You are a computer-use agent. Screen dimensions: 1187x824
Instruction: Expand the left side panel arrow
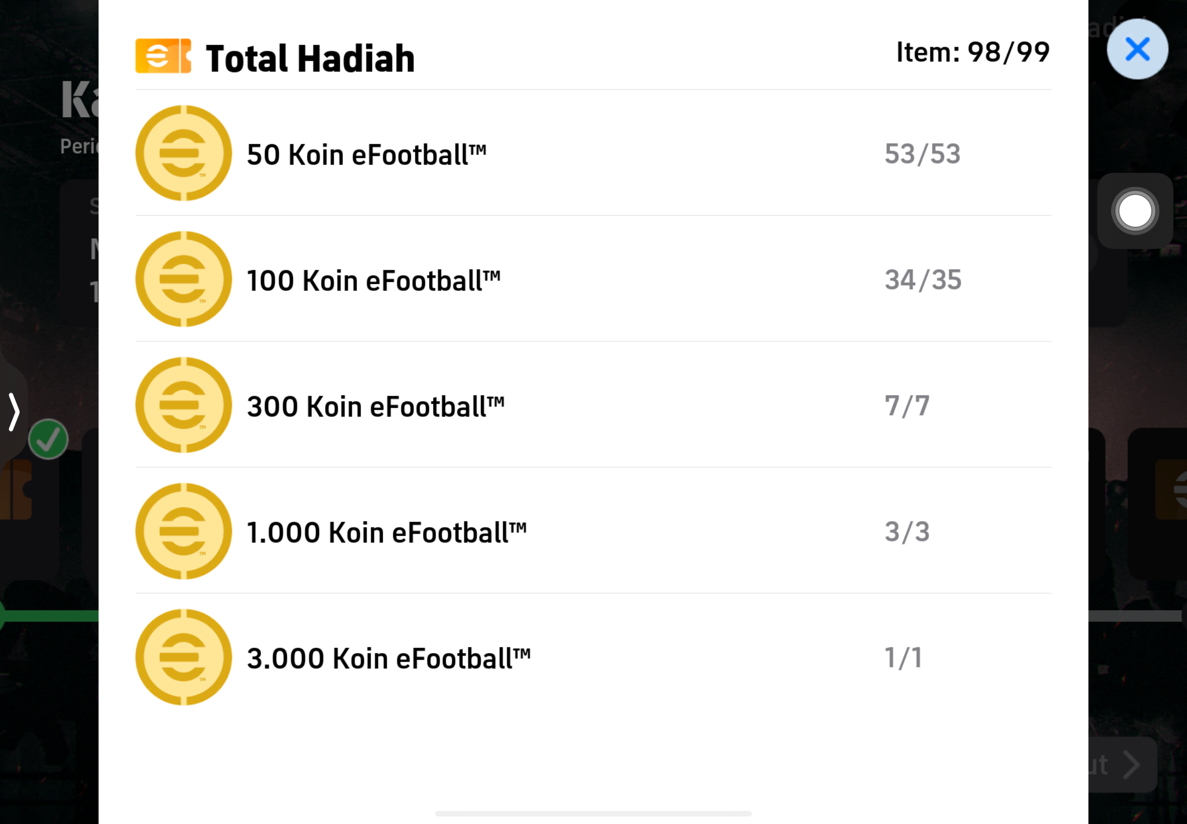click(x=14, y=411)
